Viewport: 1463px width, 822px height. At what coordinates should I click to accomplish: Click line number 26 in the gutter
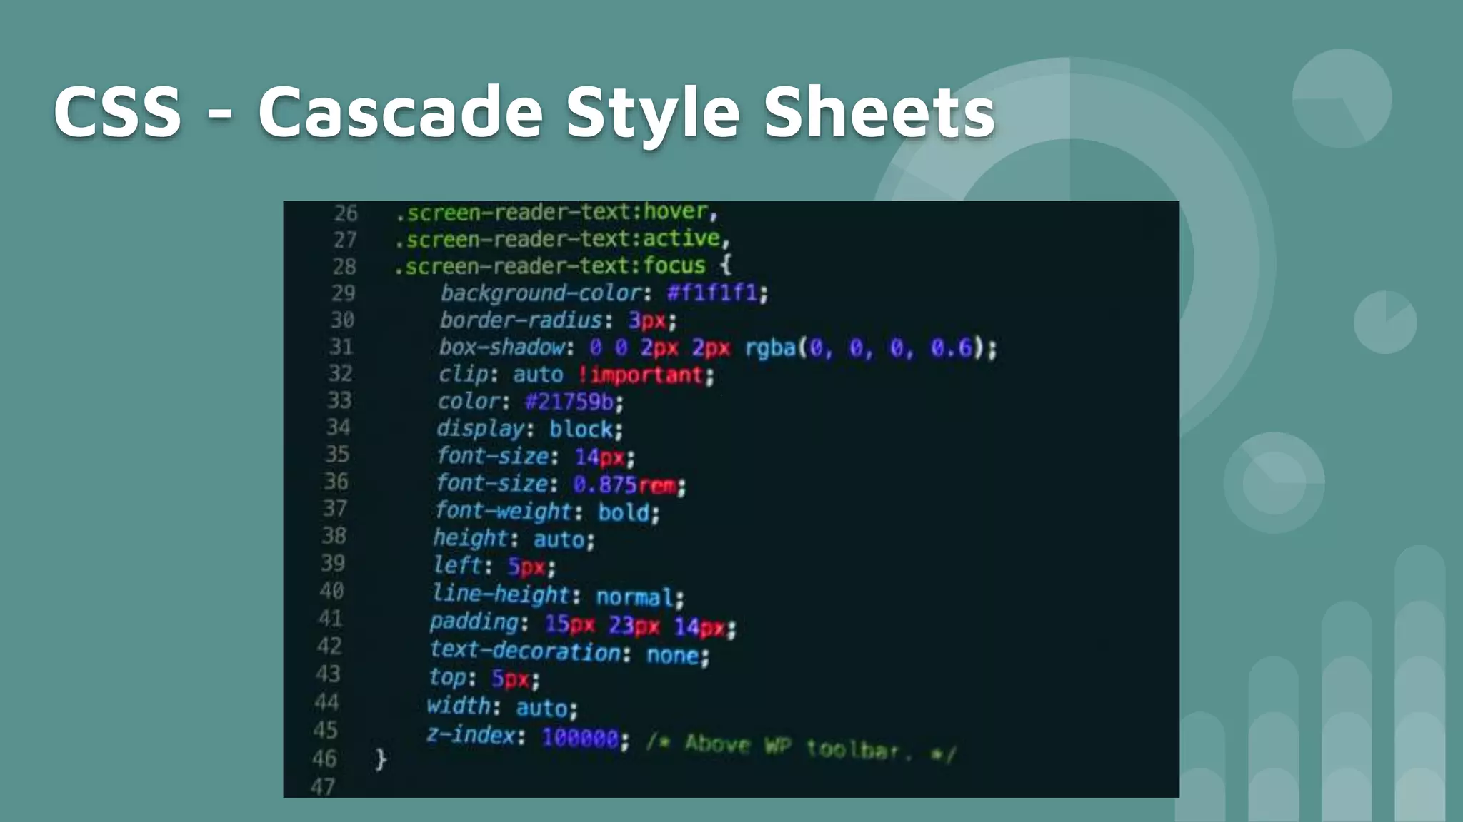346,213
